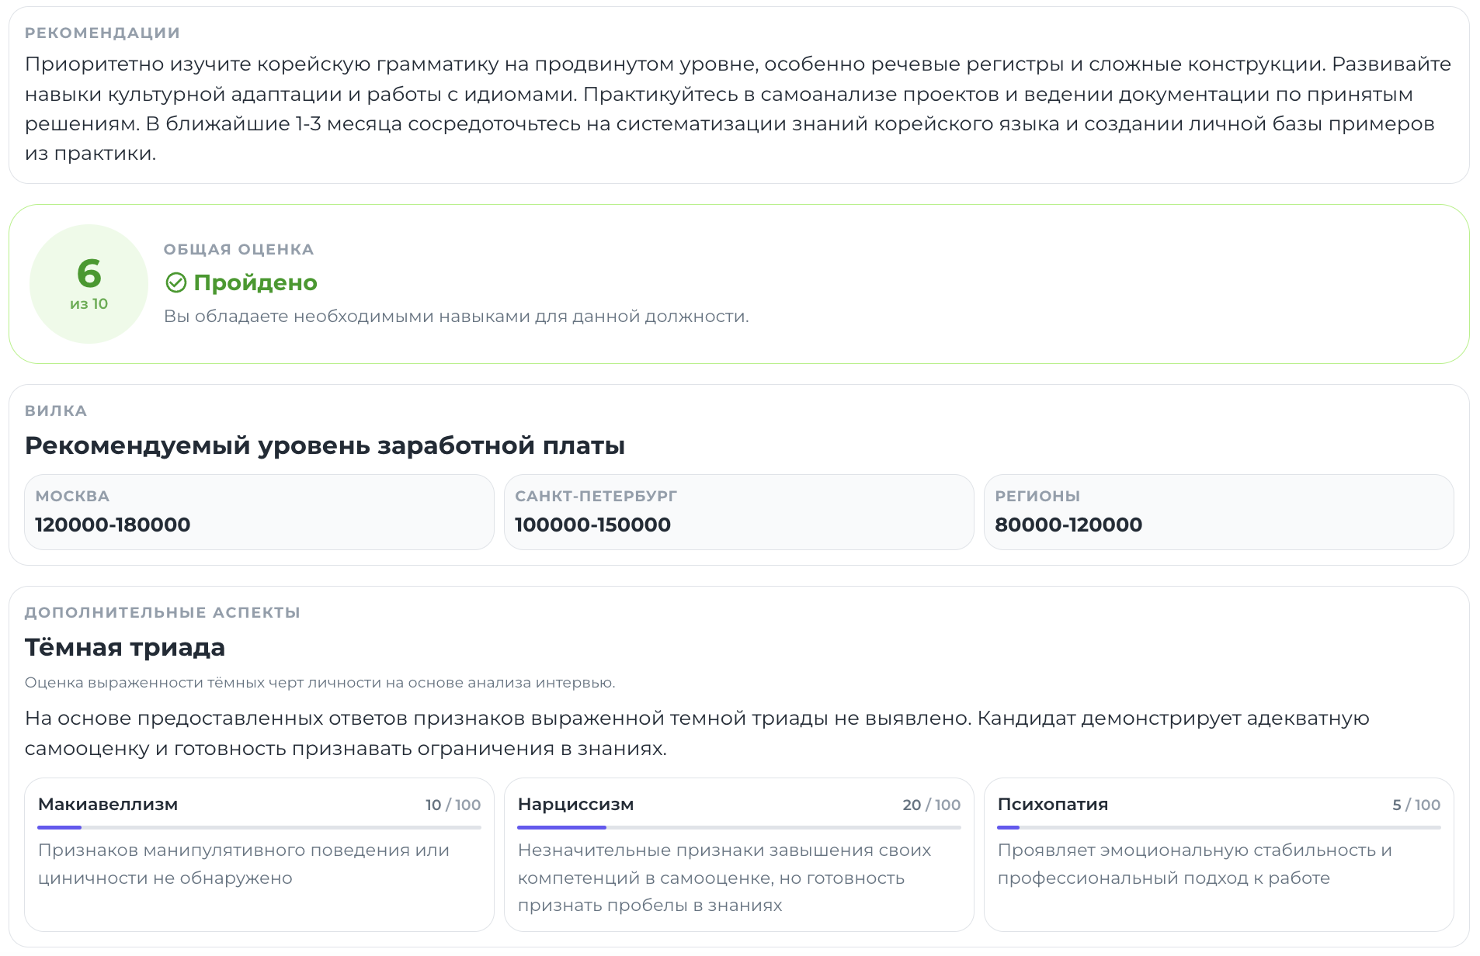1480x956 pixels.
Task: Click the Макиавеллизм progress bar
Action: [x=259, y=828]
